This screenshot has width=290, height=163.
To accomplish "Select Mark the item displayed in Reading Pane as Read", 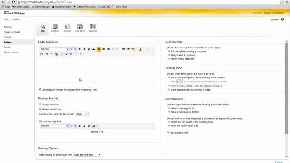I will (169, 77).
